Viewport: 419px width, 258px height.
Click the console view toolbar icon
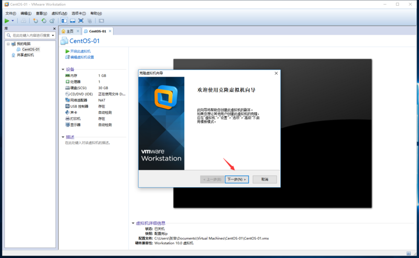(101, 20)
